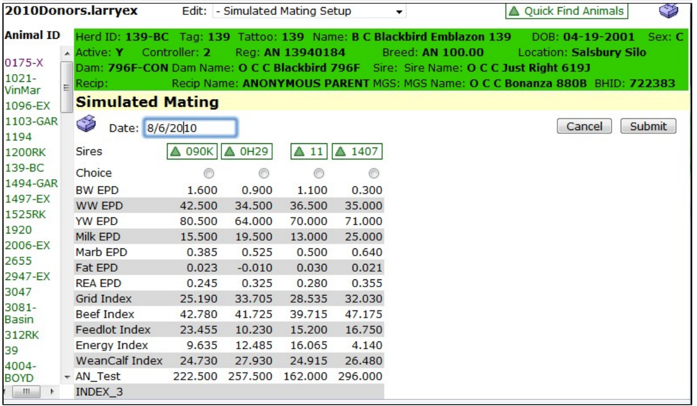Click the sire name O C C Just Right 619J
The height and width of the screenshot is (406, 697).
tap(529, 68)
